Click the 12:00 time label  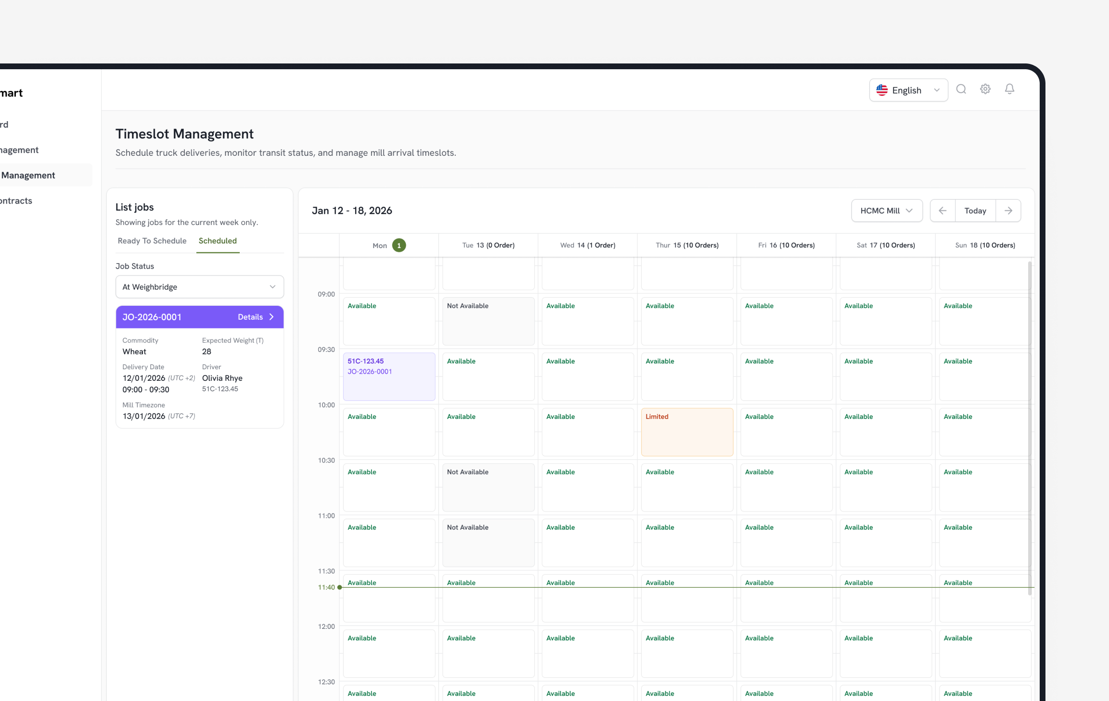[326, 626]
